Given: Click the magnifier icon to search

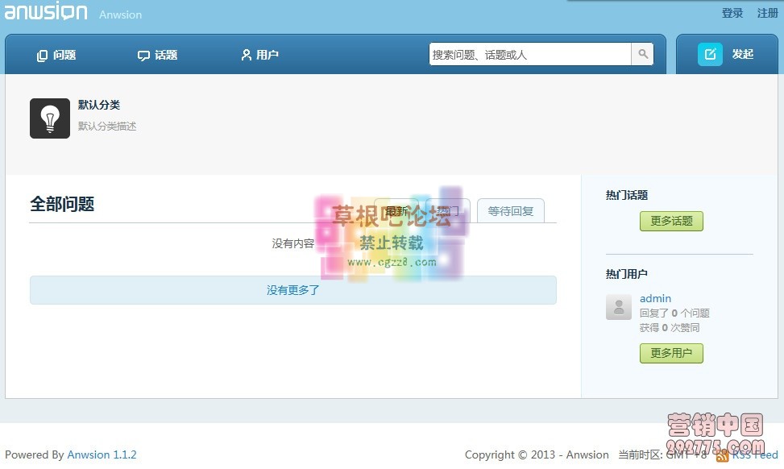Looking at the screenshot, I should (642, 54).
